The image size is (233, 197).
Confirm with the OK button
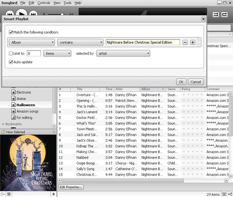click(181, 82)
